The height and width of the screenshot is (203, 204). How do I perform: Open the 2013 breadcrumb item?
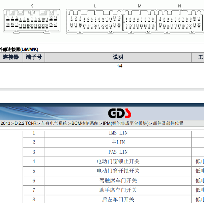[x=5, y=123]
